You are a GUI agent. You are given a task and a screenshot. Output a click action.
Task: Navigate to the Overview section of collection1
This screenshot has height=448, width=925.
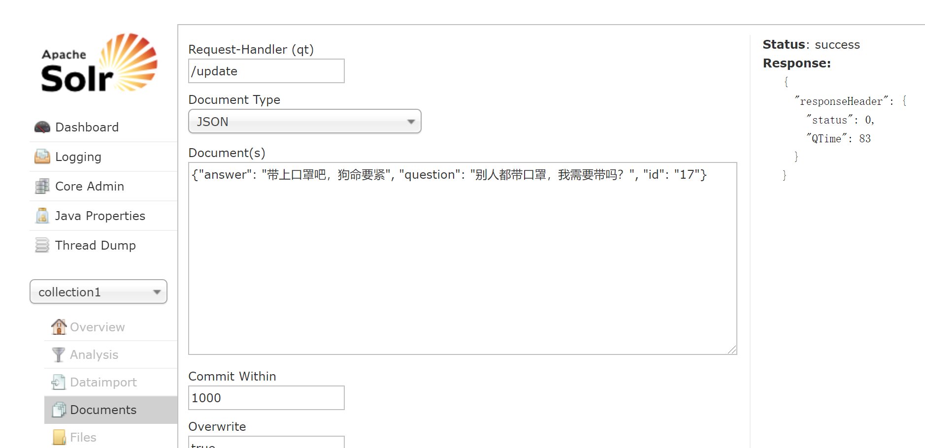point(97,326)
